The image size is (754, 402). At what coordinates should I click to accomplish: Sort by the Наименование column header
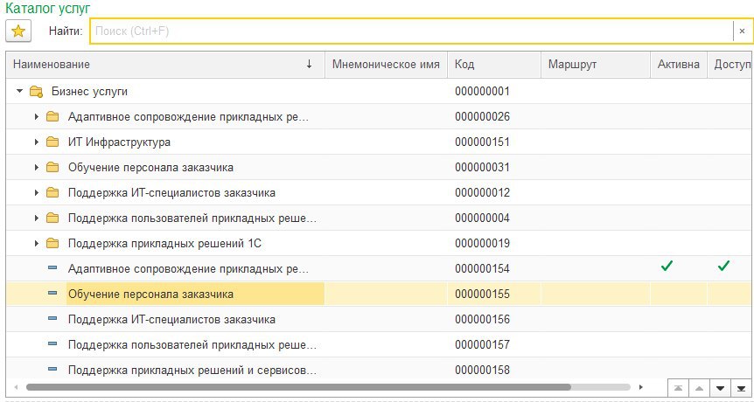[x=165, y=65]
